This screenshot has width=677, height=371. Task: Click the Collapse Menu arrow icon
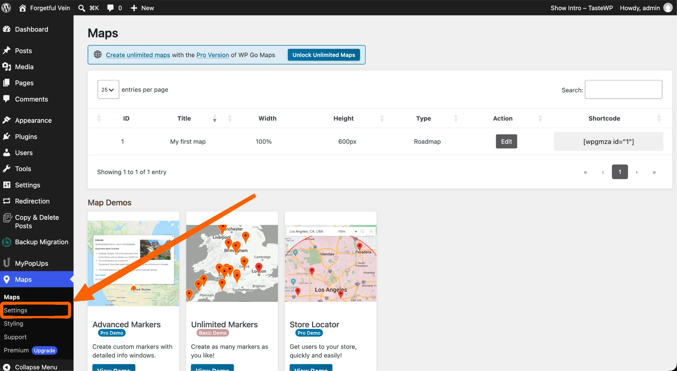[x=7, y=367]
